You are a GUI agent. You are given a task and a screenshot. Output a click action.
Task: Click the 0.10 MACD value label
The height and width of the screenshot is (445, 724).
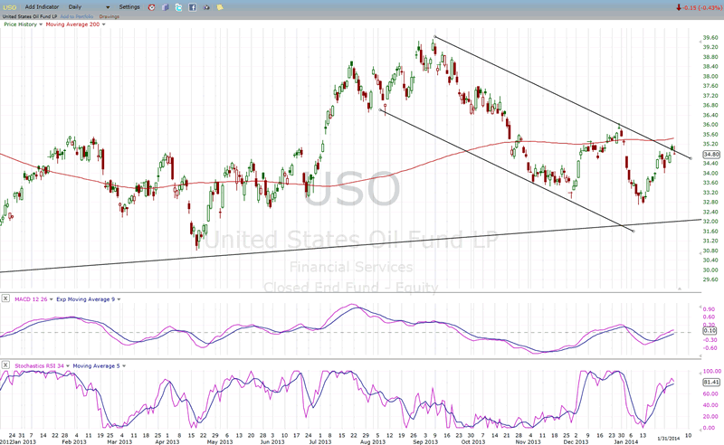pyautogui.click(x=710, y=330)
